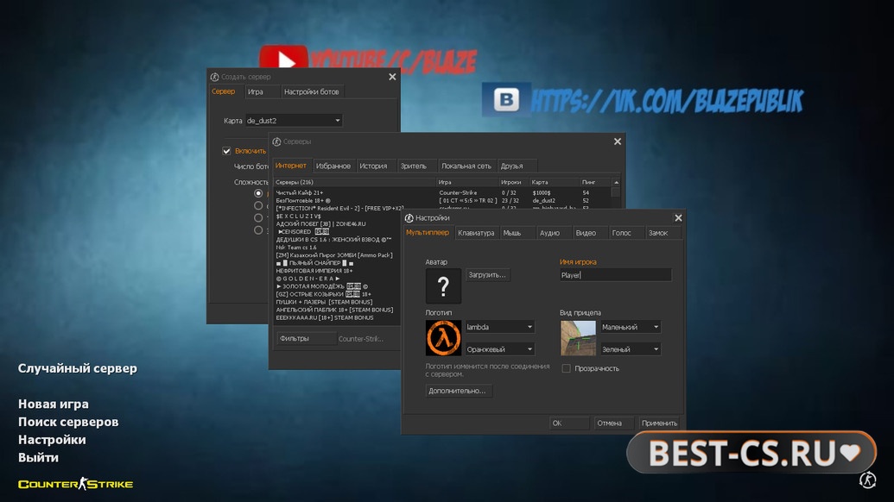Click the Counter-Strike icon in bottom-right corner
Viewport: 894px width, 502px height.
point(868,480)
